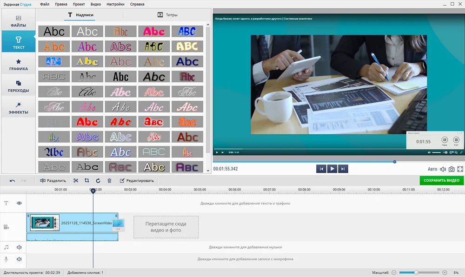Toggle text track visibility with the eye icon
This screenshot has width=465, height=277.
pyautogui.click(x=20, y=203)
